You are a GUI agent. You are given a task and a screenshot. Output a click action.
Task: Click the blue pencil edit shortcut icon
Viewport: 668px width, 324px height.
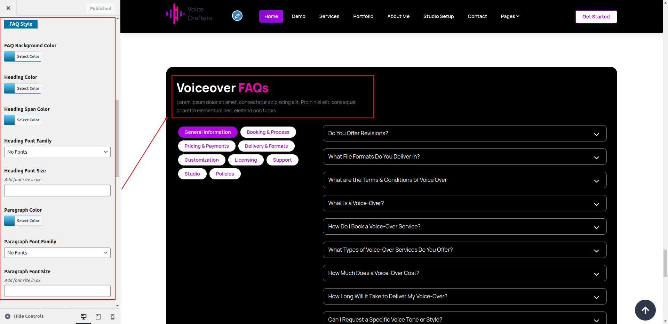click(x=237, y=16)
